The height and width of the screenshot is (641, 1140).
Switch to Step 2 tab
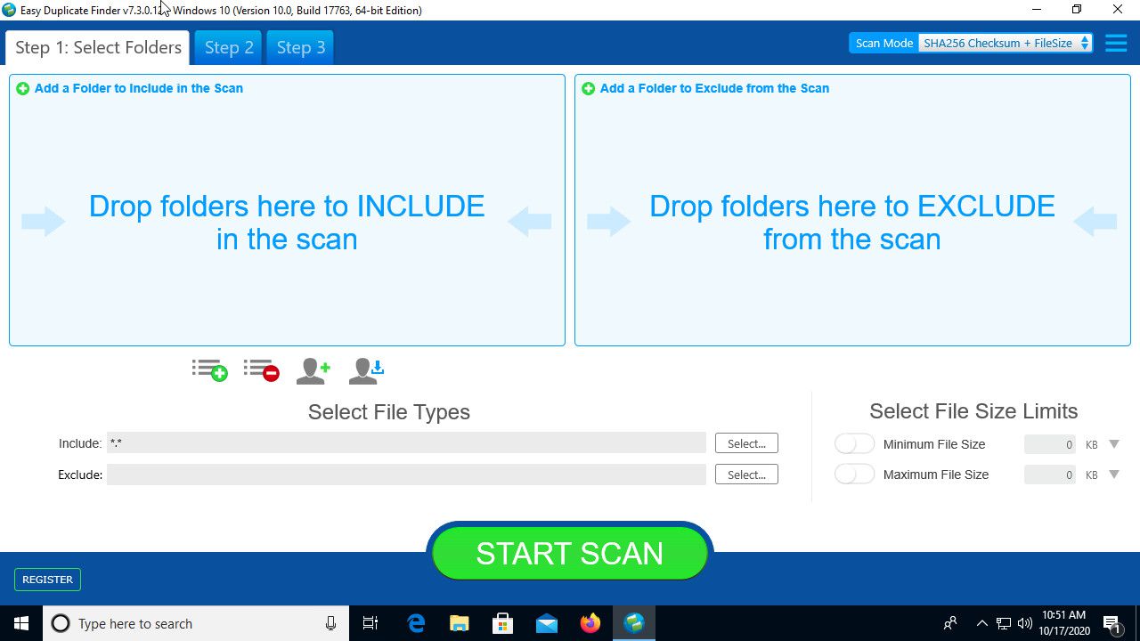(229, 47)
